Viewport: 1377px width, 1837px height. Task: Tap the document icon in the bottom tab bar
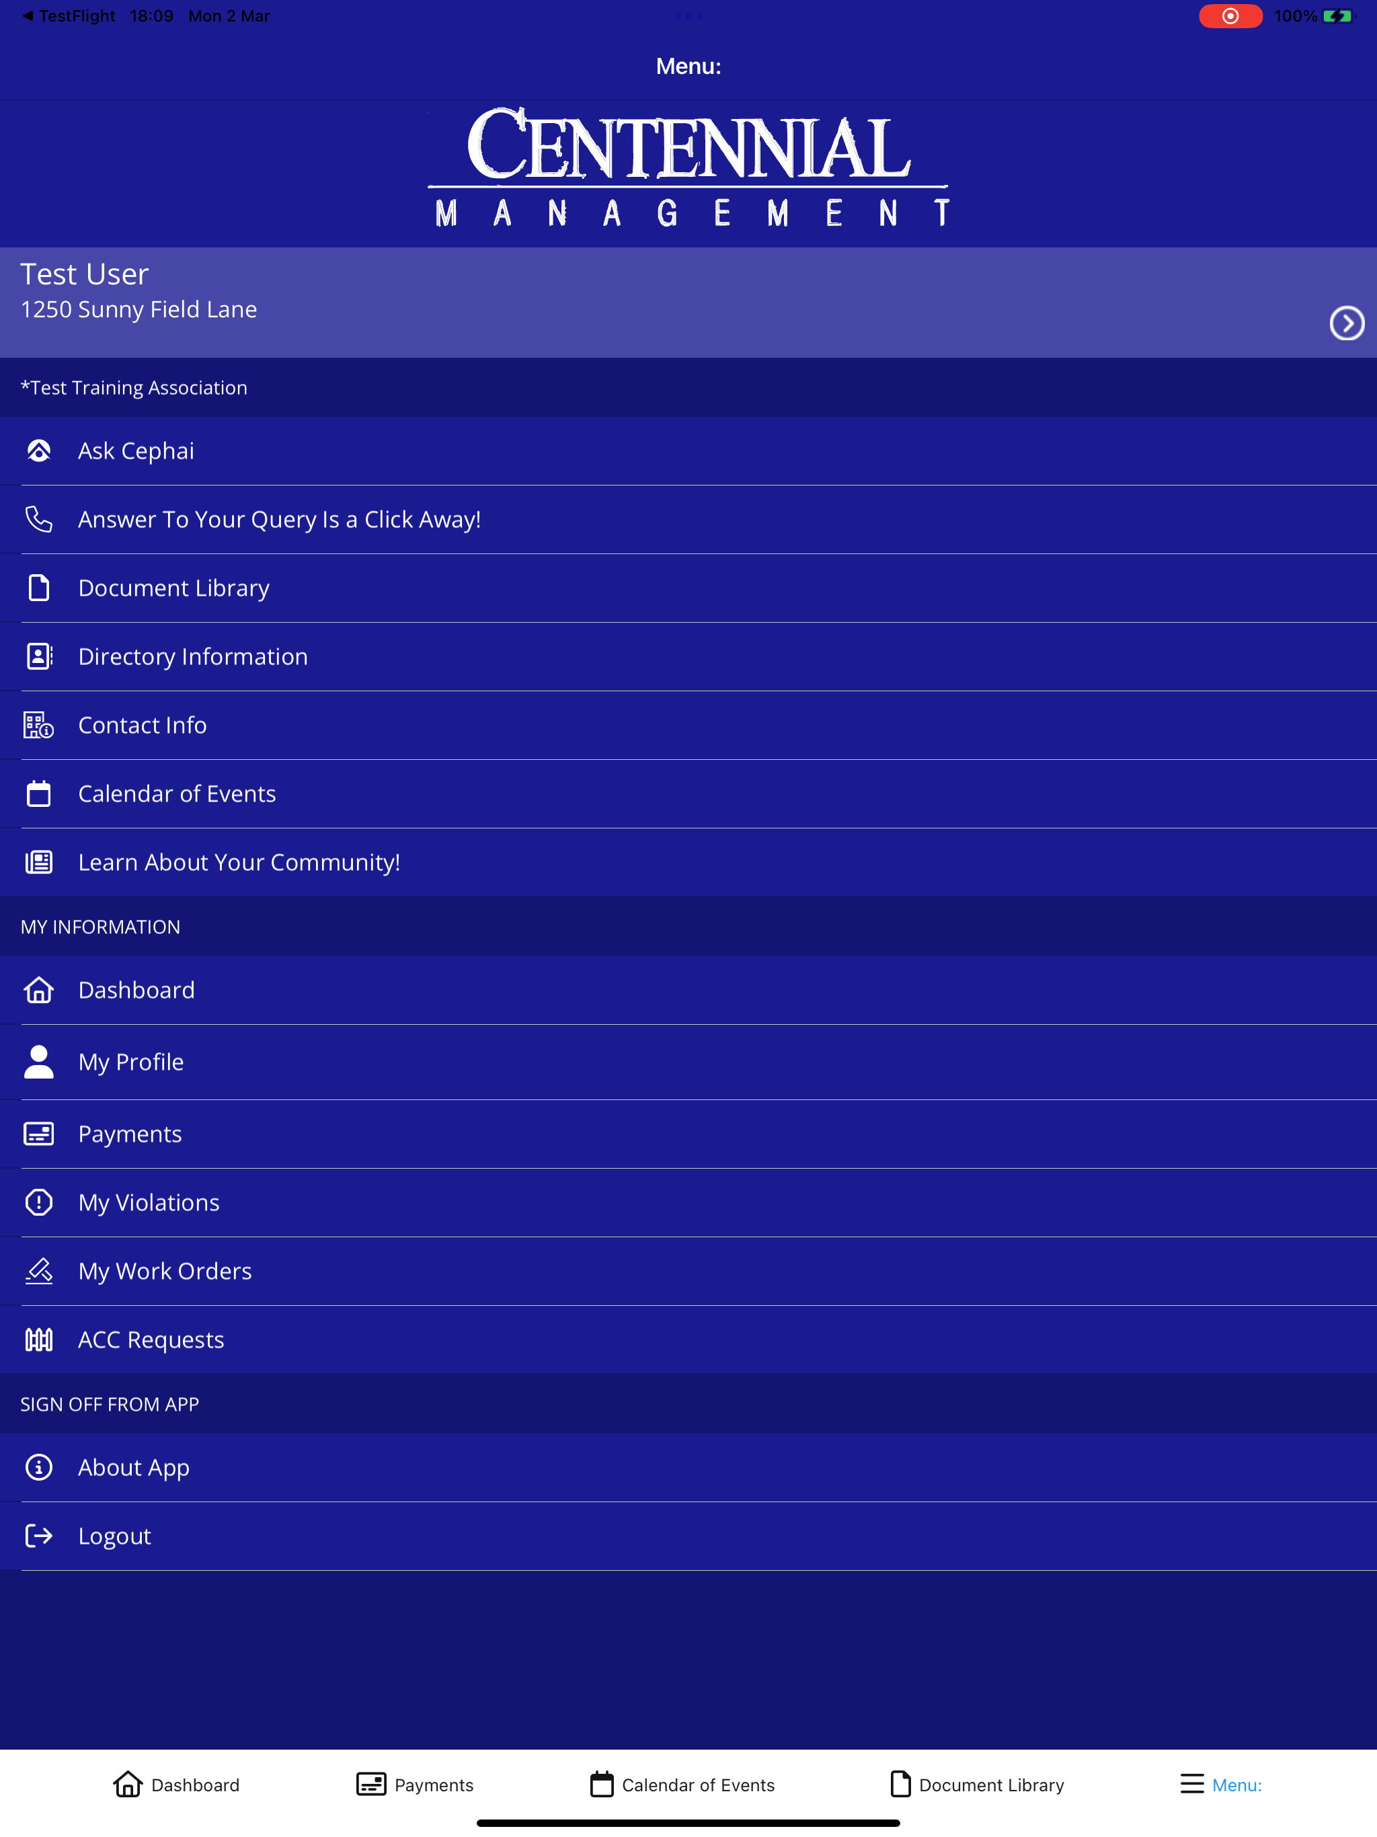coord(900,1784)
